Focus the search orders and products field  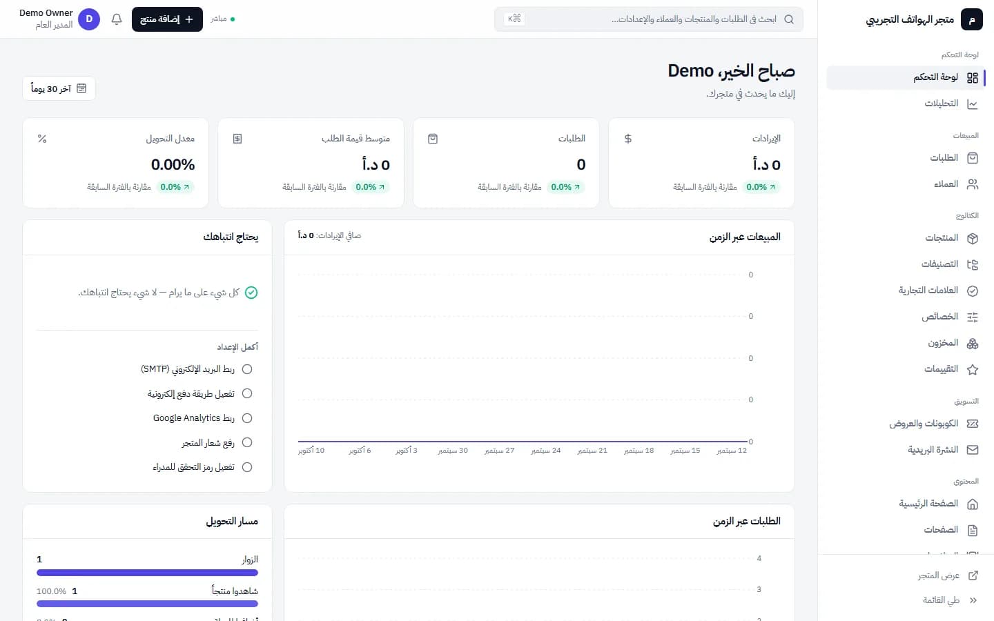649,19
